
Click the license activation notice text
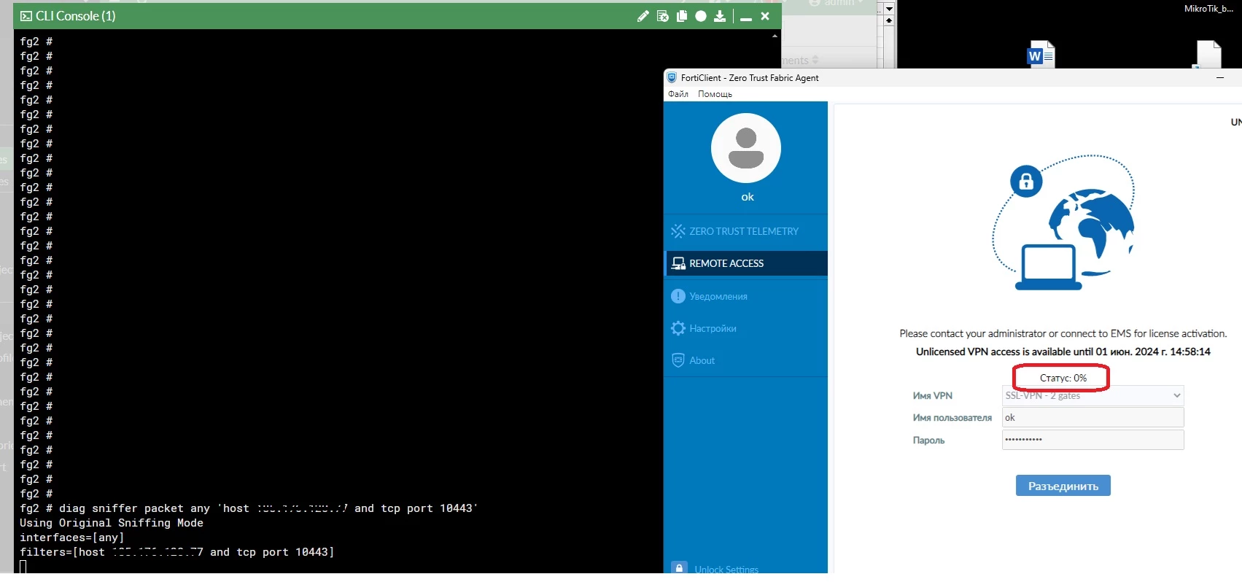click(x=1063, y=333)
